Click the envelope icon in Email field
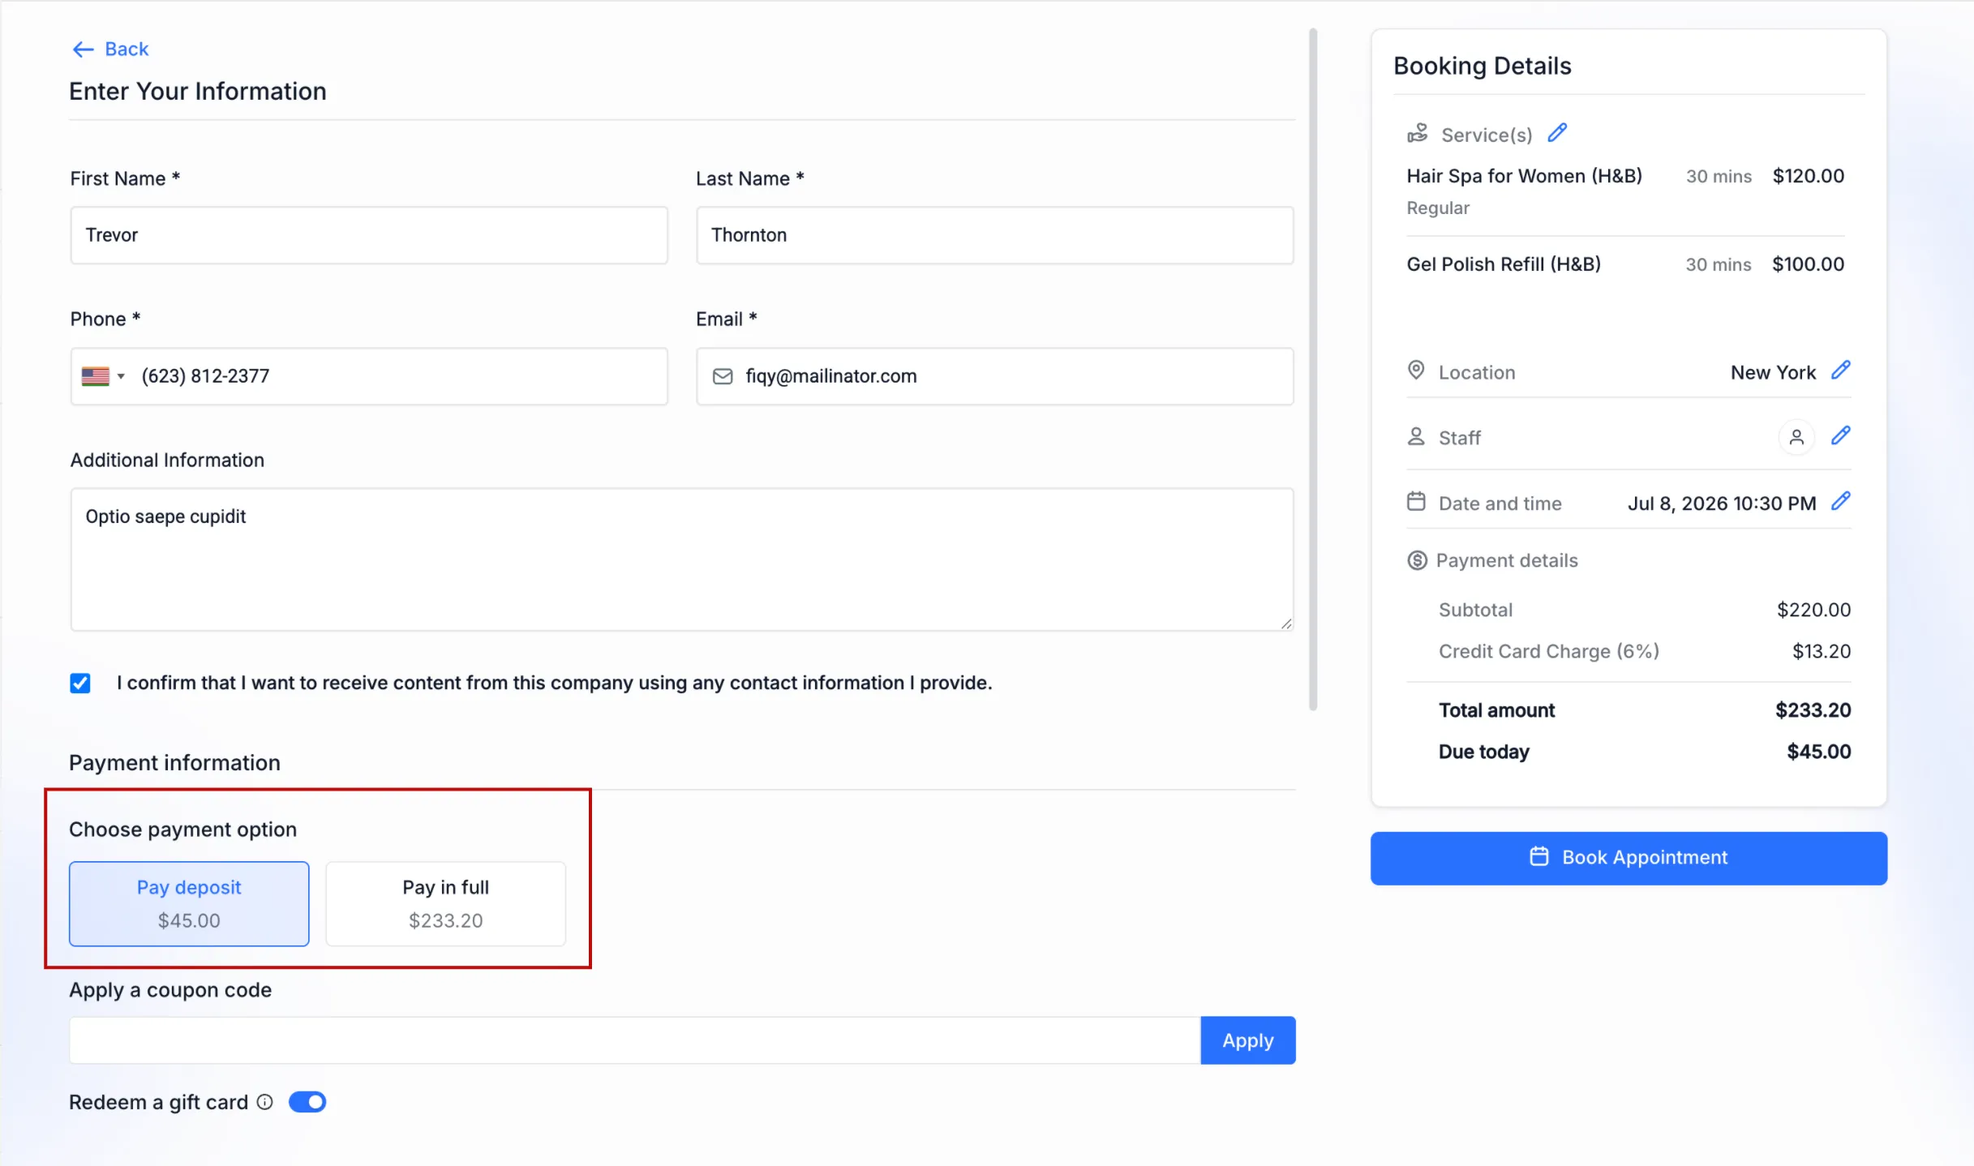This screenshot has height=1166, width=1974. pyautogui.click(x=723, y=376)
